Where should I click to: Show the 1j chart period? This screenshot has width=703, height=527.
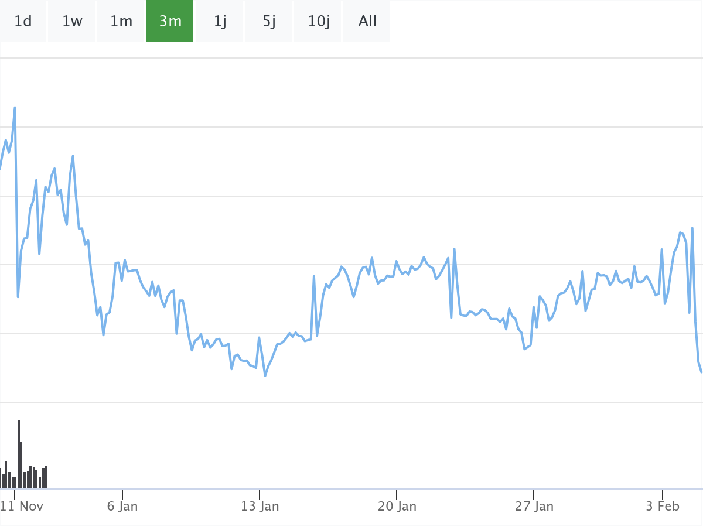(x=220, y=22)
